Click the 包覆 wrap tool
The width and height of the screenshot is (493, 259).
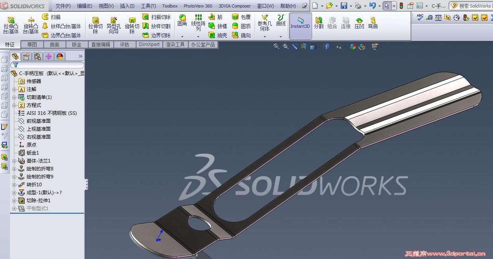[241, 17]
